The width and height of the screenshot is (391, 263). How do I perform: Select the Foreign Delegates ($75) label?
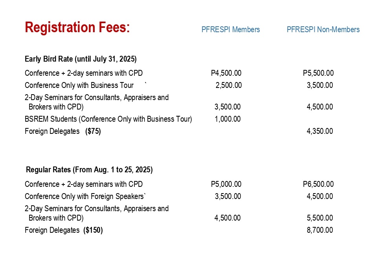pyautogui.click(x=63, y=131)
